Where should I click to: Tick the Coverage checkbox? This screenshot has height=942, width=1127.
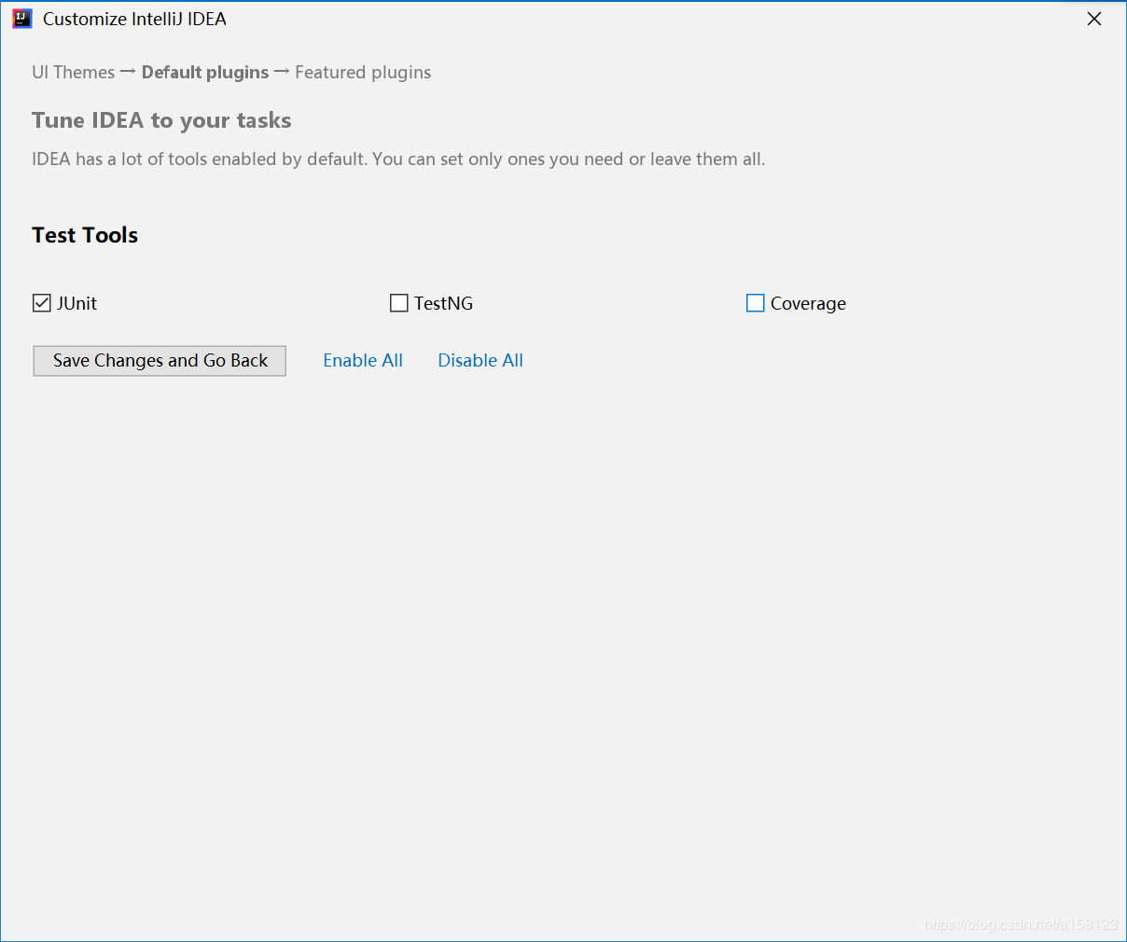pos(756,303)
